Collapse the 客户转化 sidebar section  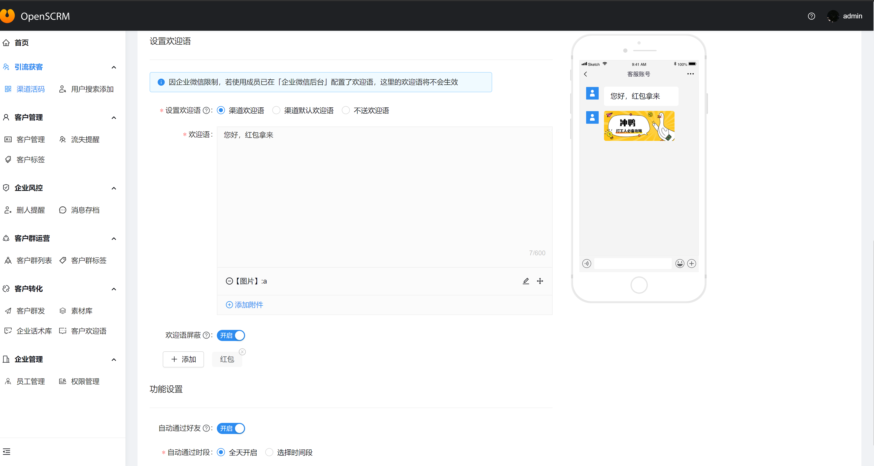click(114, 289)
